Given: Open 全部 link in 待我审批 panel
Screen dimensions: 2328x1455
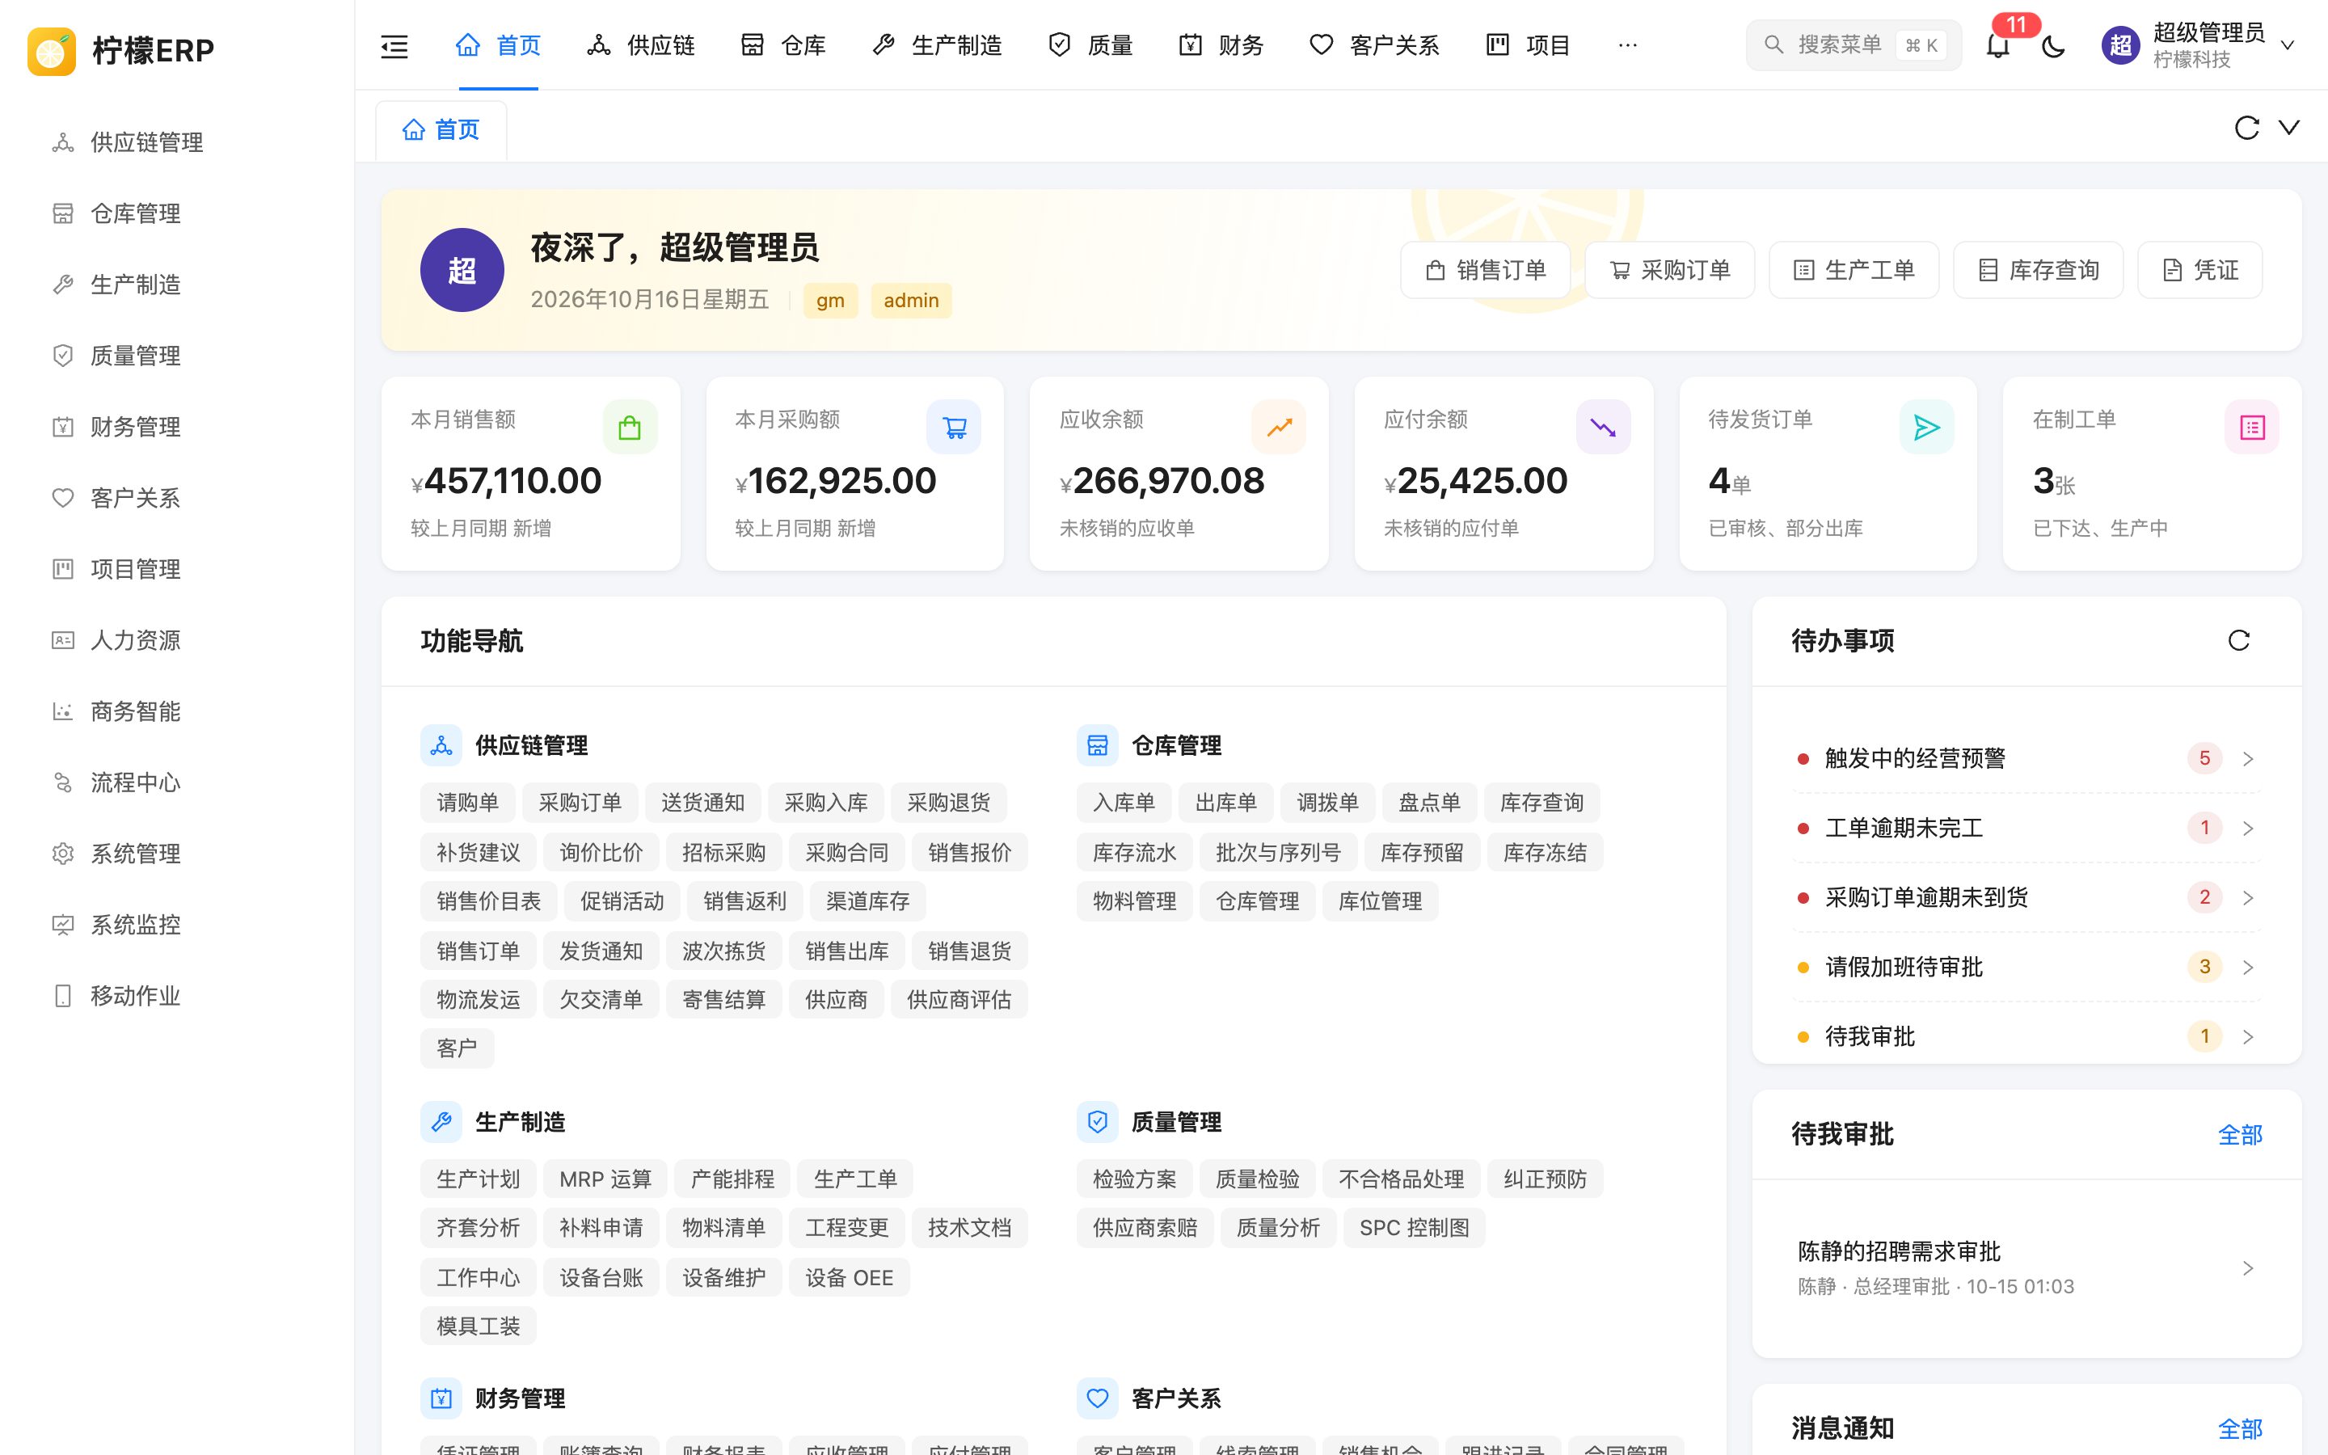Looking at the screenshot, I should 2240,1136.
